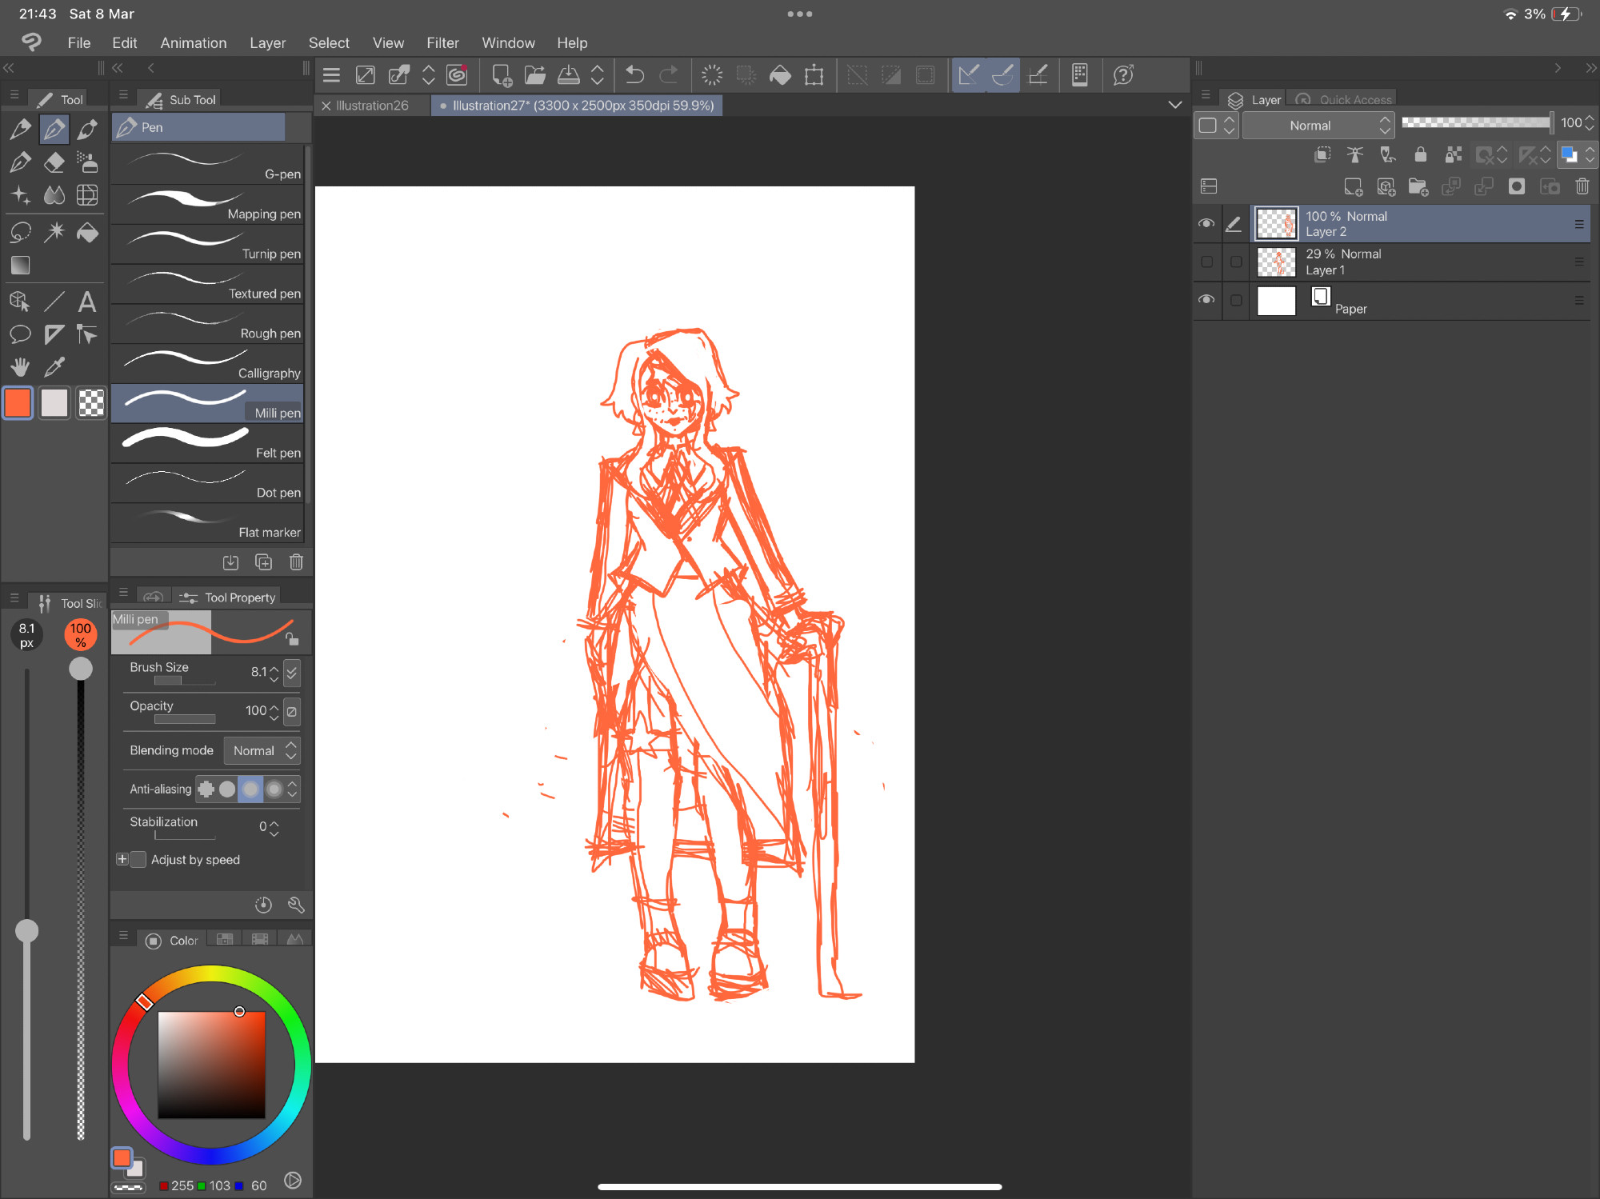Choose the G-pen sub tool

click(x=207, y=166)
